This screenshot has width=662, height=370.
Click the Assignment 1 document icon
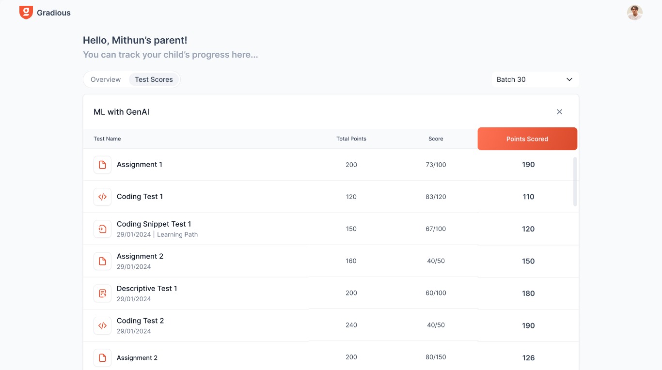coord(102,165)
